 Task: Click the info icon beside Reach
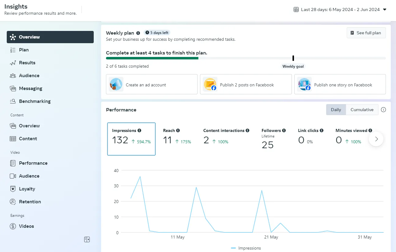(x=178, y=130)
